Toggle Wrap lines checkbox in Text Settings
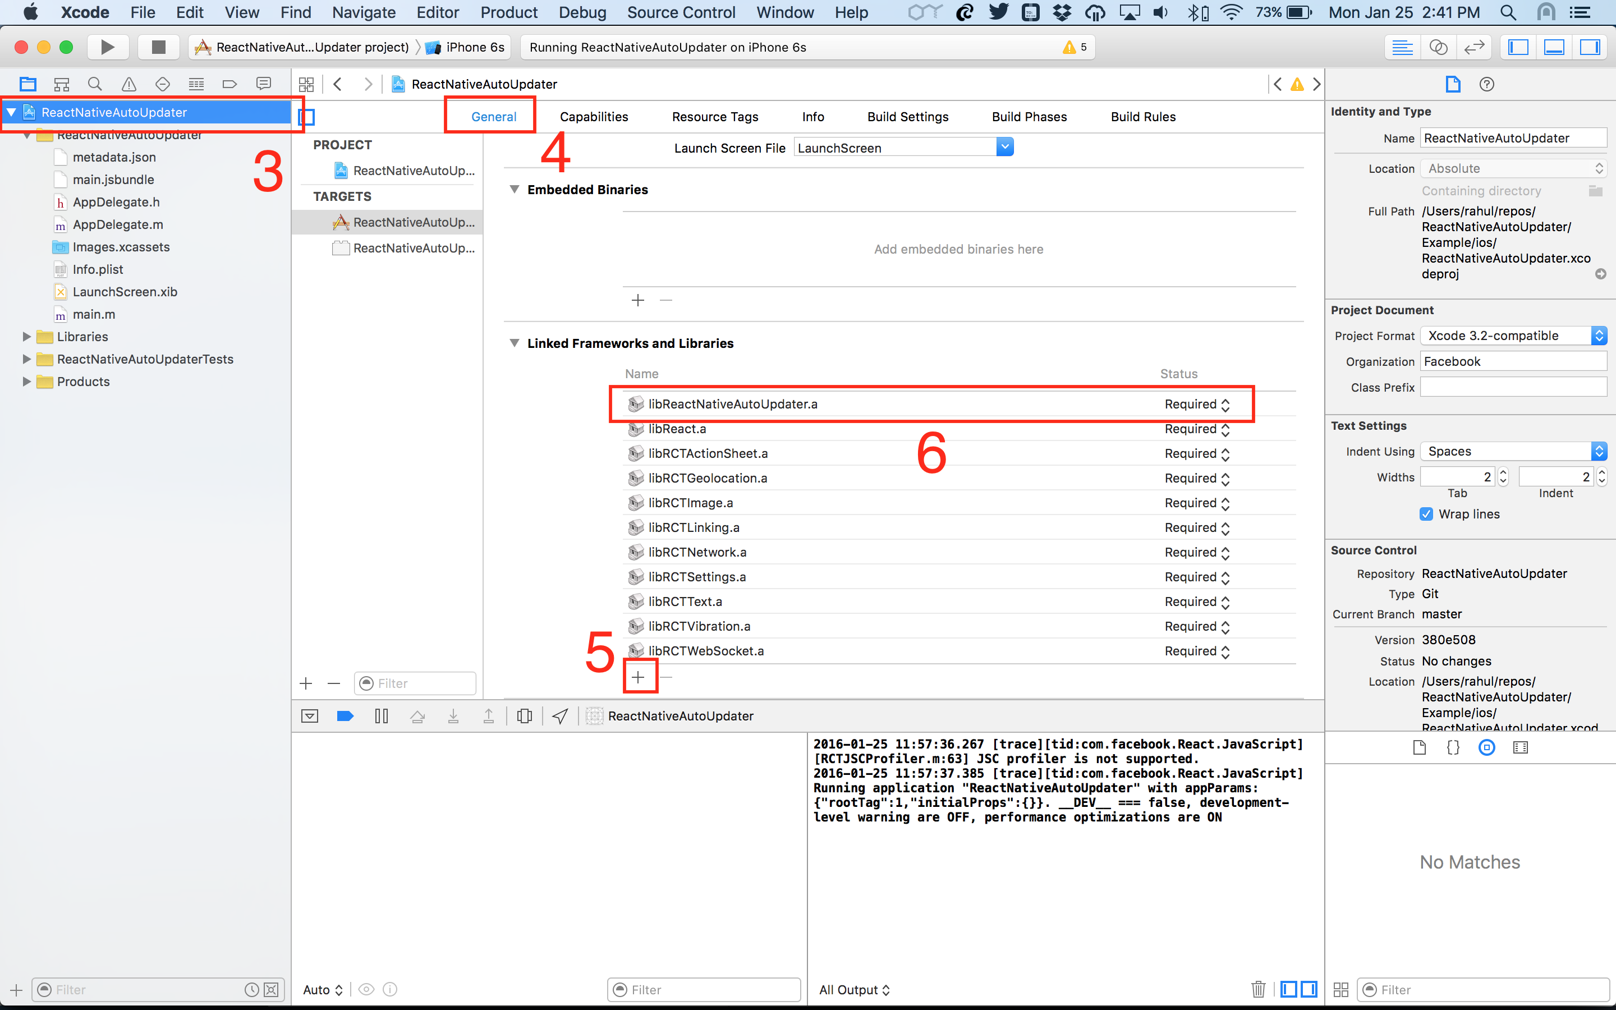This screenshot has height=1010, width=1616. [1424, 515]
